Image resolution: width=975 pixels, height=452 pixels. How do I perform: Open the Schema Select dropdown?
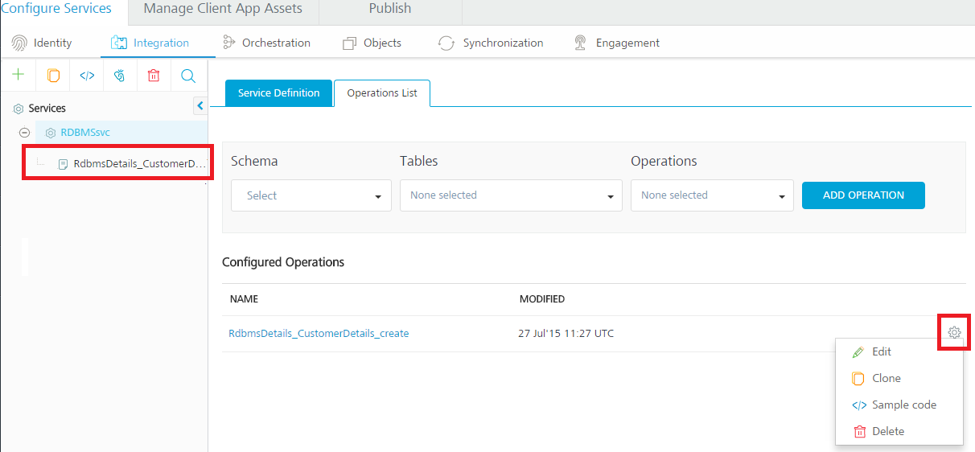pyautogui.click(x=311, y=195)
